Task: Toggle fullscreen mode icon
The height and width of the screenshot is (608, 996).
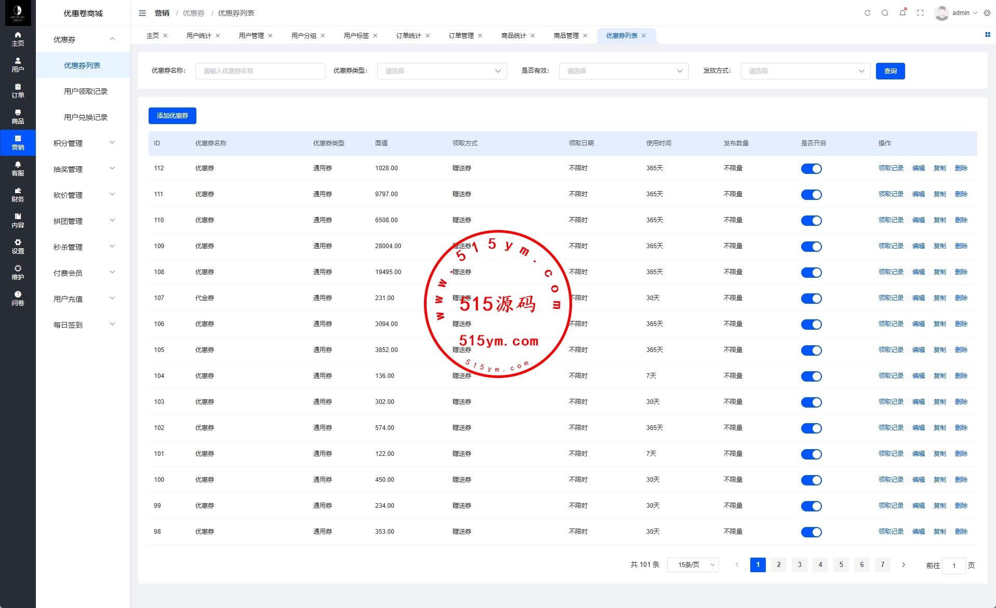Action: (x=920, y=13)
